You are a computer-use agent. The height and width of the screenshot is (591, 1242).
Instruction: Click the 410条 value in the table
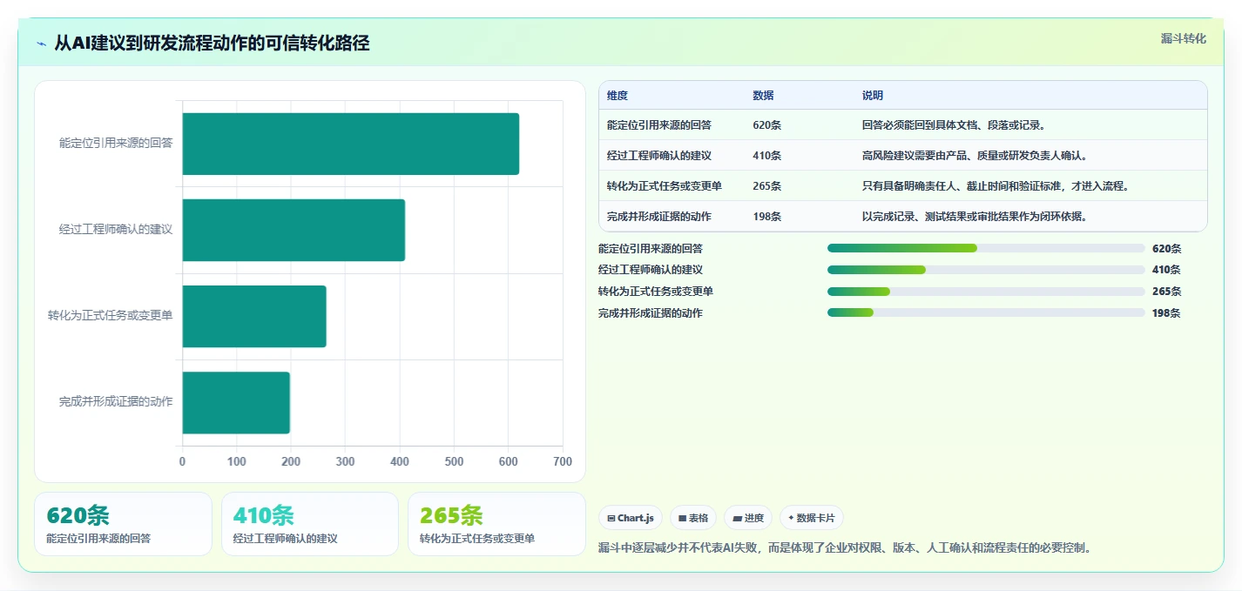pyautogui.click(x=767, y=156)
